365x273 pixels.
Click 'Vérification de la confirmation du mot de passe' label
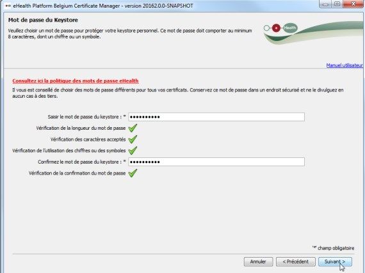tap(77, 173)
